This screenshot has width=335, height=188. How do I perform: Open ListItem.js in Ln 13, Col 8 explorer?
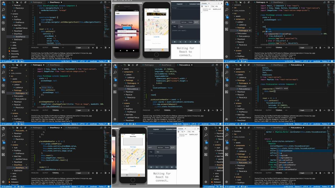19,87
